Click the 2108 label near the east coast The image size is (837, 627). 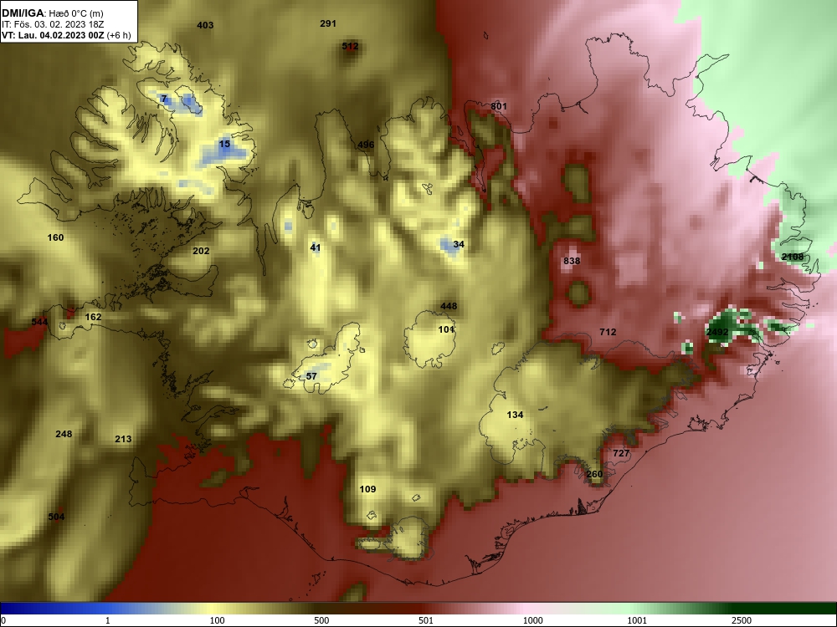click(x=792, y=257)
